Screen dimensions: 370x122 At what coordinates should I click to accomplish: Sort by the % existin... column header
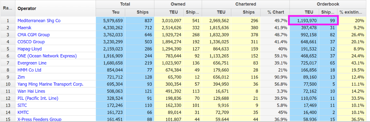coord(351,12)
